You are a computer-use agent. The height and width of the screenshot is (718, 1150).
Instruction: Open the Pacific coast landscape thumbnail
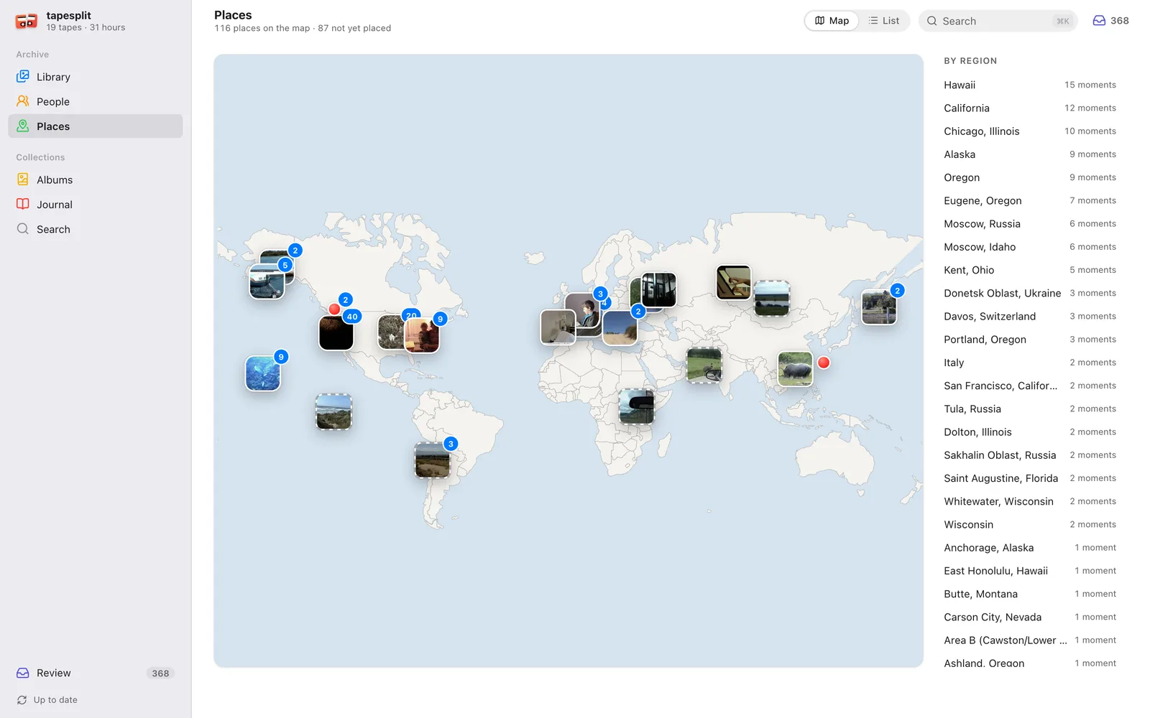coord(333,411)
